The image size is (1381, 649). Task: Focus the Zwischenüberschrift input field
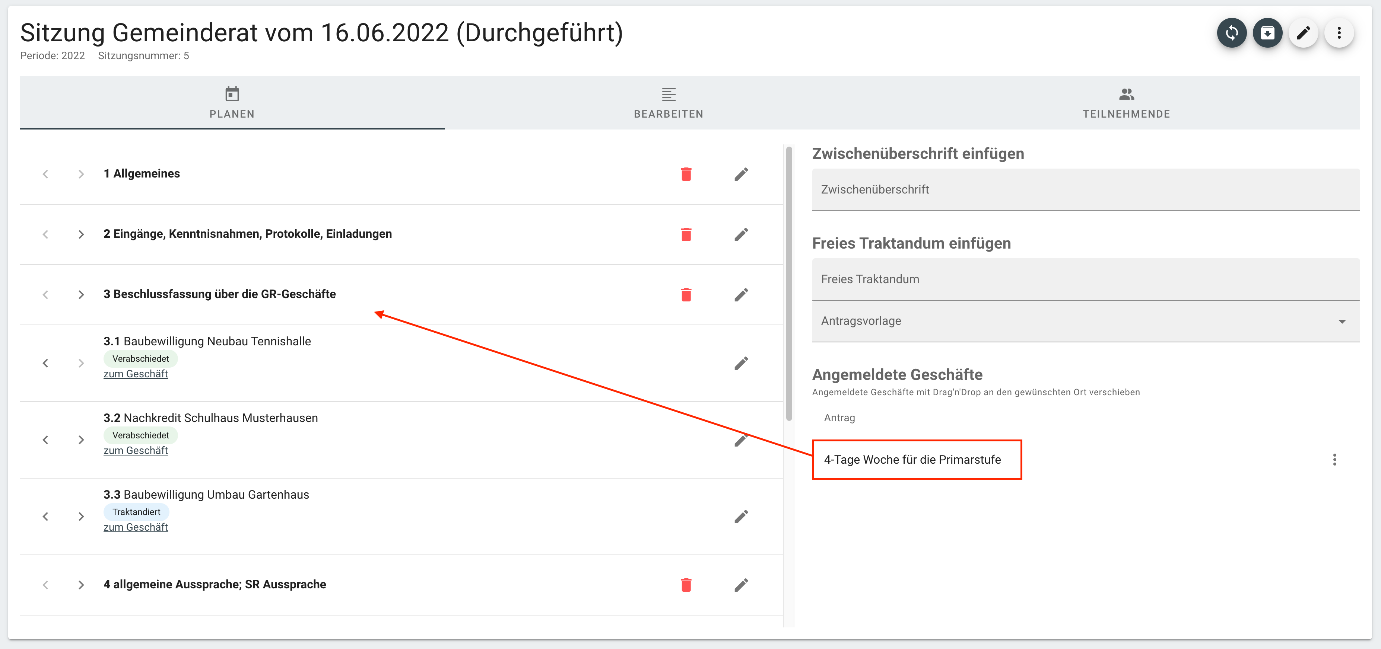click(1086, 189)
